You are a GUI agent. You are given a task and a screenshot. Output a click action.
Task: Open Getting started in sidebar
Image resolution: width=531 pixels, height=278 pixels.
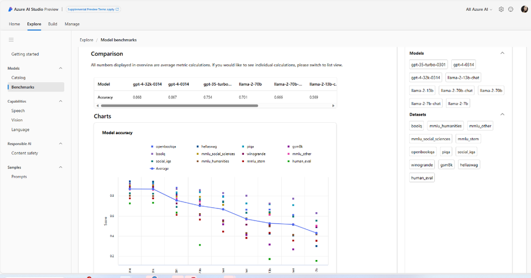click(25, 54)
